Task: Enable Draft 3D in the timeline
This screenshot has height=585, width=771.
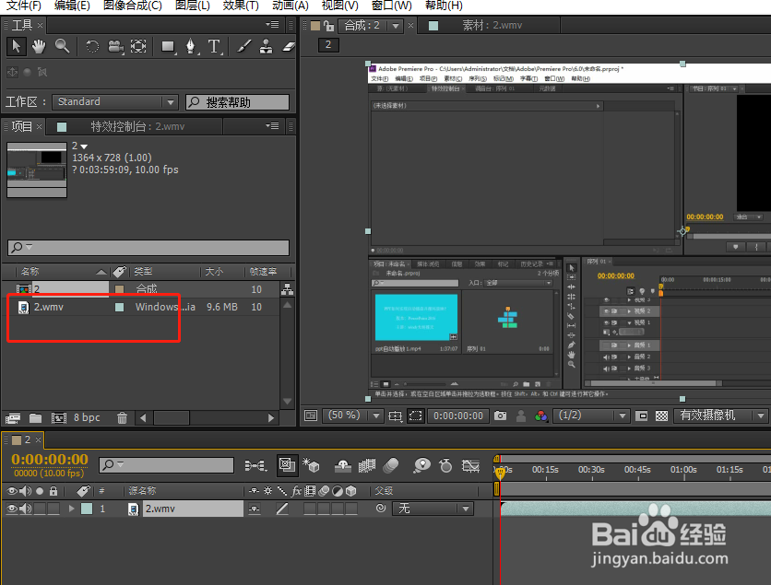Action: 311,465
